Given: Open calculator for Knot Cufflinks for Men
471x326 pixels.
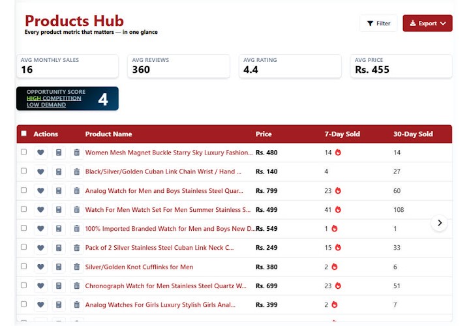Looking at the screenshot, I should (x=59, y=267).
